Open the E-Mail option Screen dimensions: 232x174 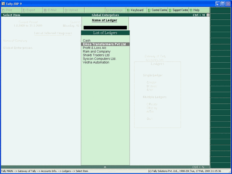click(53, 10)
